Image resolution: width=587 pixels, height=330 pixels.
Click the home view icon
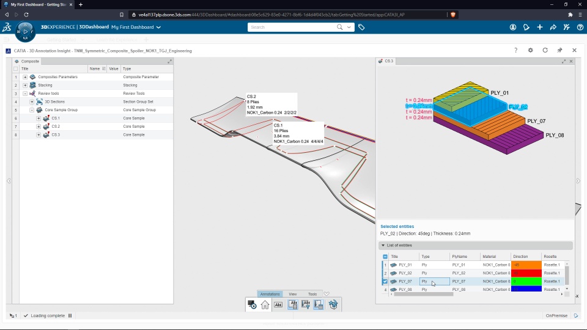(x=265, y=304)
